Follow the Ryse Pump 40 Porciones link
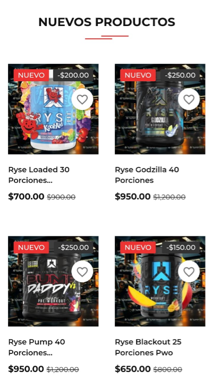 point(37,347)
